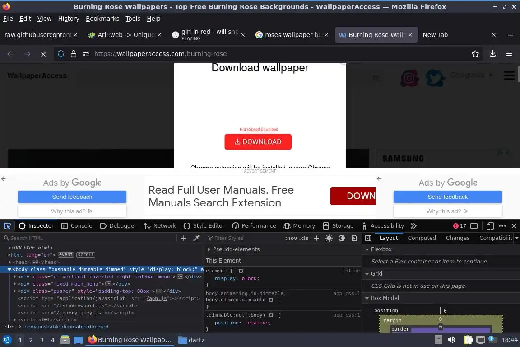Open tracking protection shield icon
Image resolution: width=520 pixels, height=347 pixels.
pyautogui.click(x=61, y=54)
